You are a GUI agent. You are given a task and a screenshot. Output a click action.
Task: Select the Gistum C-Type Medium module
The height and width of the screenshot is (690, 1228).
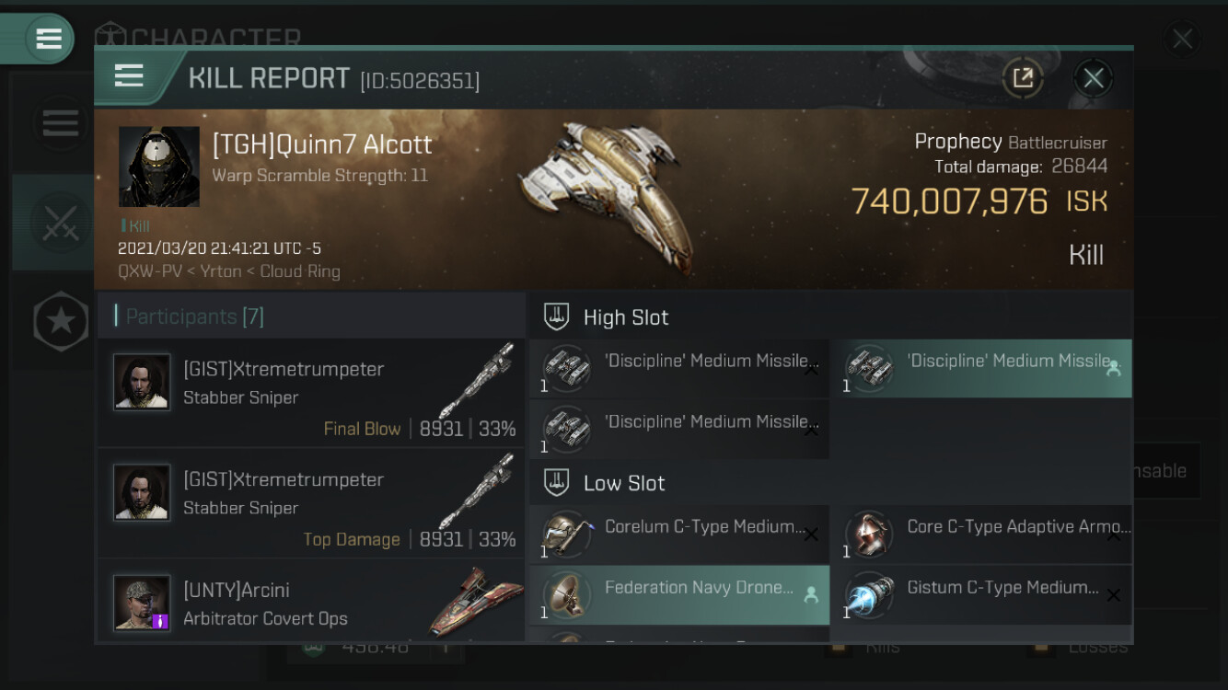pos(981,595)
